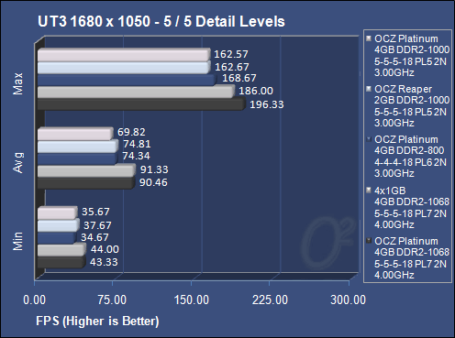This screenshot has height=338, width=455.
Task: Click the 196.33 dark Max bar
Action: (x=141, y=104)
